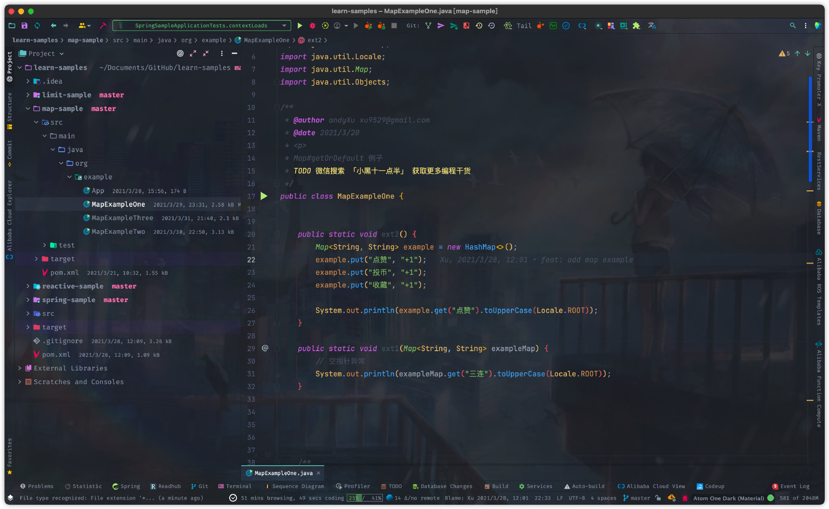Jump to the next highlighted error arrow
The height and width of the screenshot is (509, 829).
807,54
